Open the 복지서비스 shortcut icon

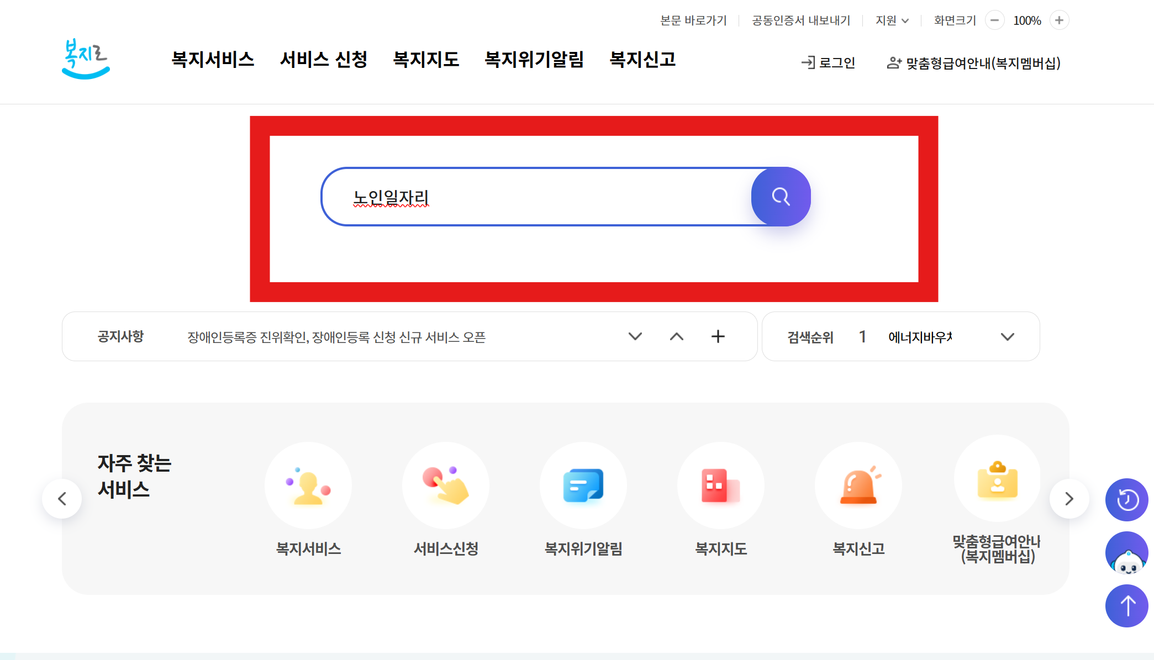point(308,485)
